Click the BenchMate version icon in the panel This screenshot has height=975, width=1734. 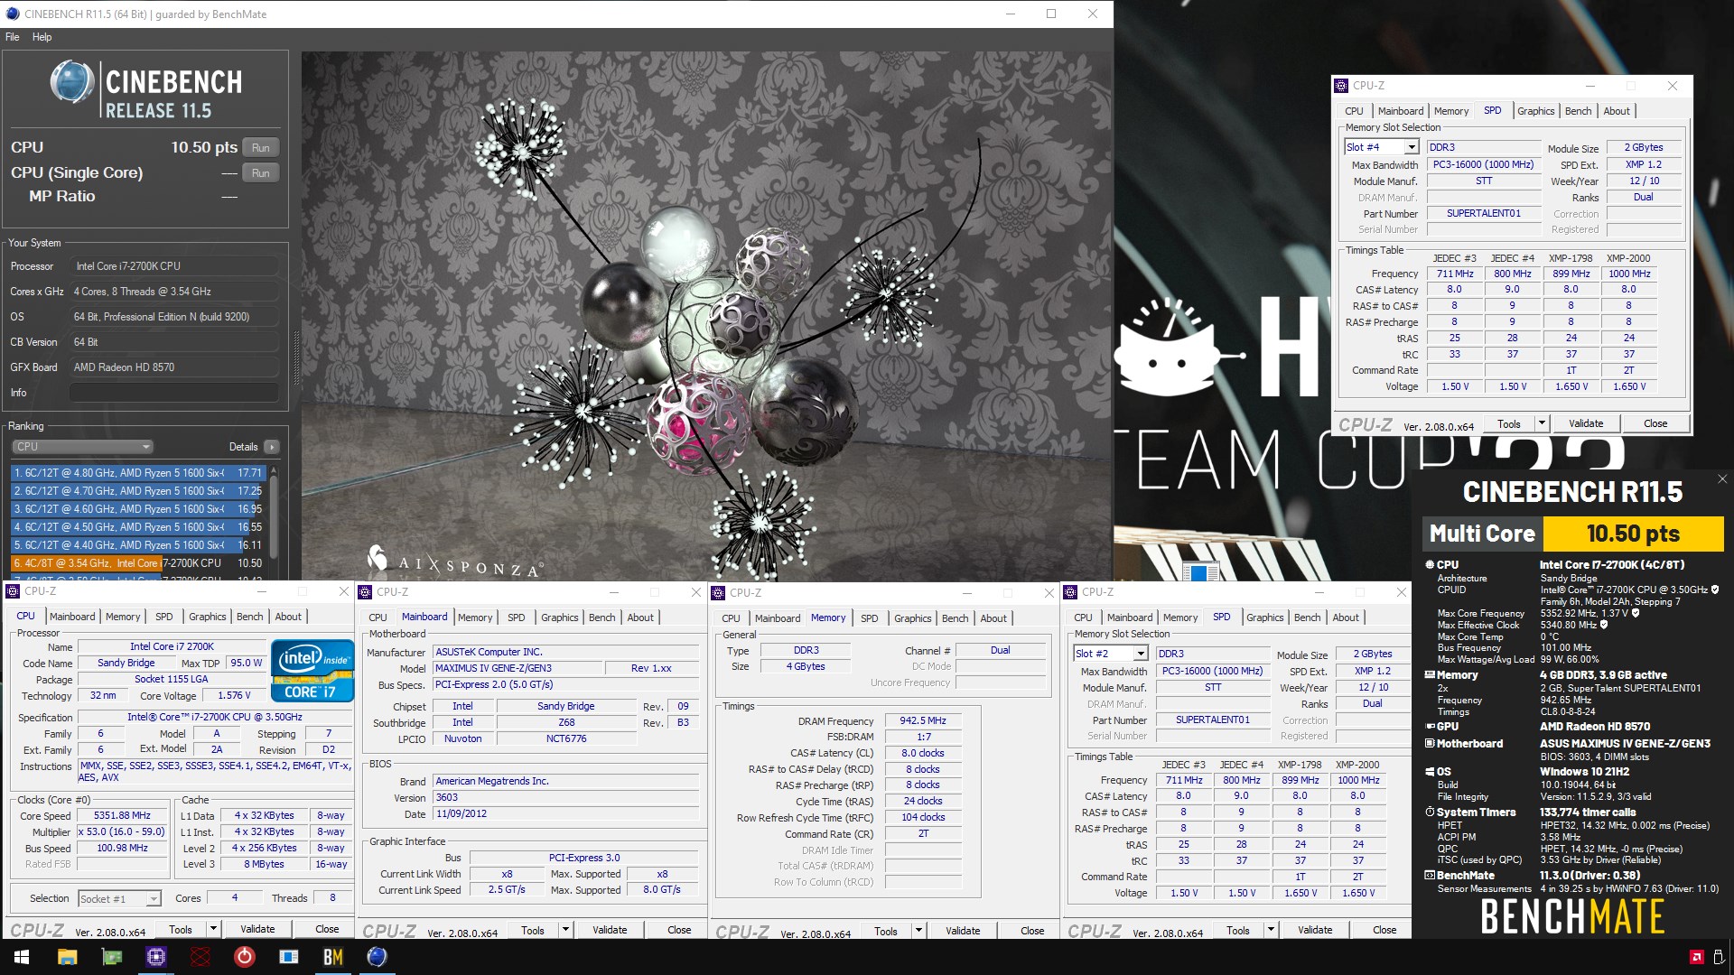[1430, 875]
